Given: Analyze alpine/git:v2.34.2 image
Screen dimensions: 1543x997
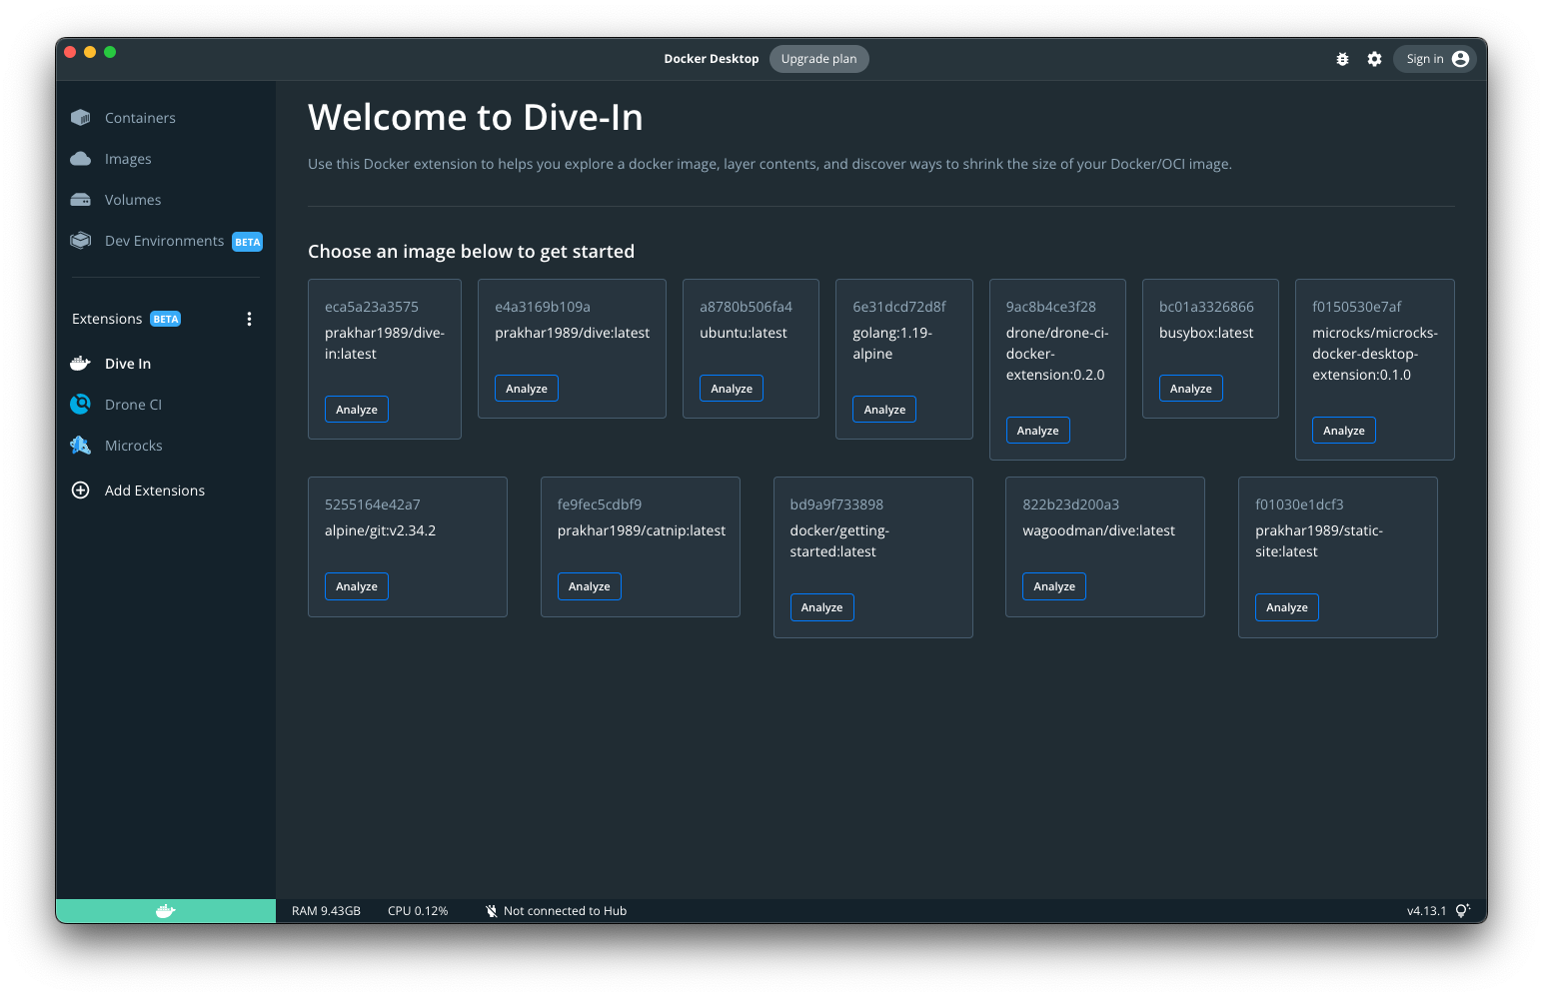Looking at the screenshot, I should 357,586.
